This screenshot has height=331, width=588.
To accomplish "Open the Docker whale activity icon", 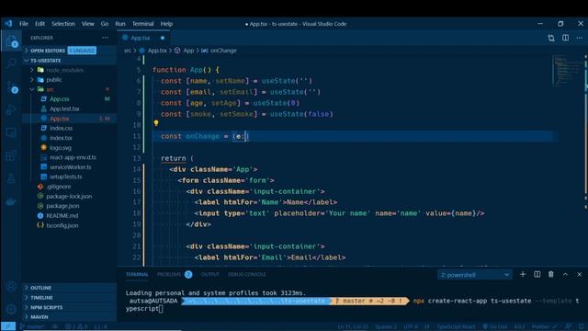I will click(x=11, y=202).
